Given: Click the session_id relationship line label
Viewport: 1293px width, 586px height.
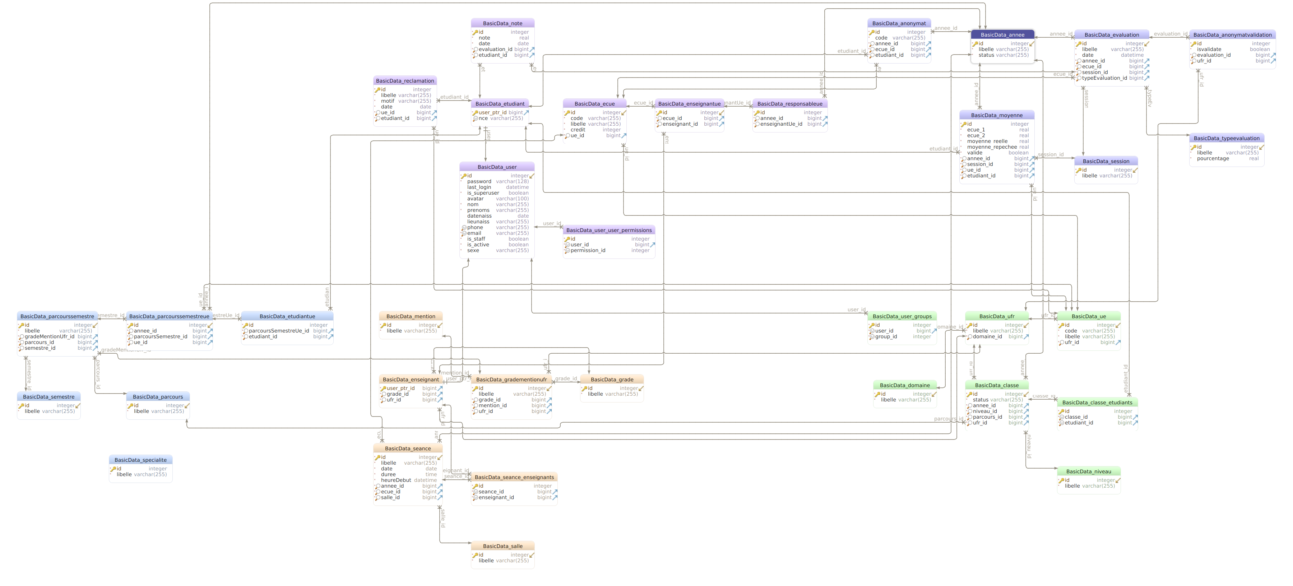Looking at the screenshot, I should click(1050, 154).
